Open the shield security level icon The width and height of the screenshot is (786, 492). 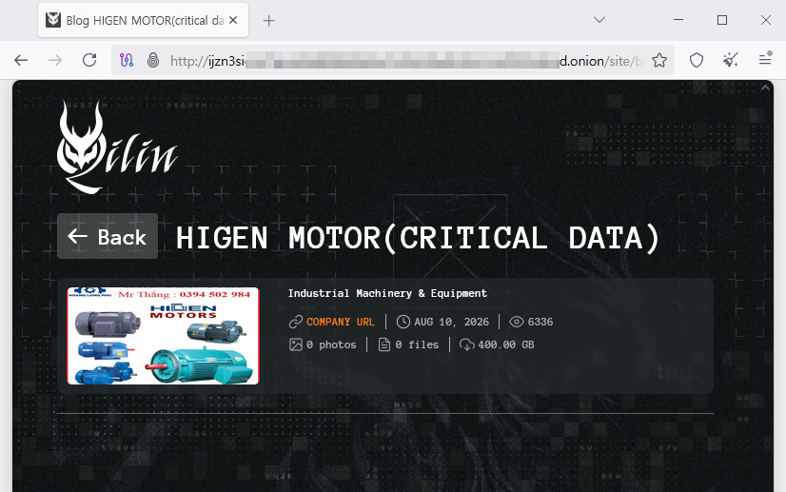click(x=697, y=61)
